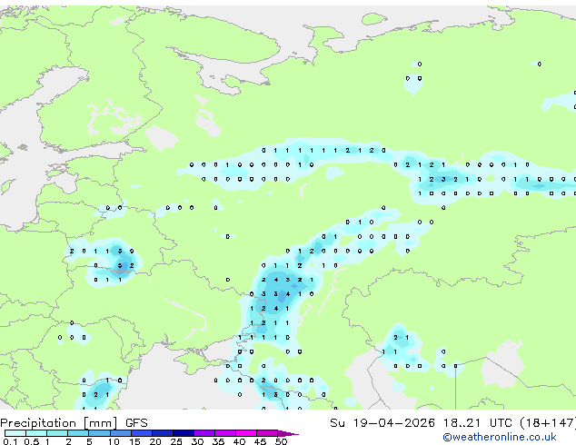Image resolution: width=576 pixels, height=445 pixels.
Task: Select the 40–45 mm magenta swatch
Action: click(246, 433)
